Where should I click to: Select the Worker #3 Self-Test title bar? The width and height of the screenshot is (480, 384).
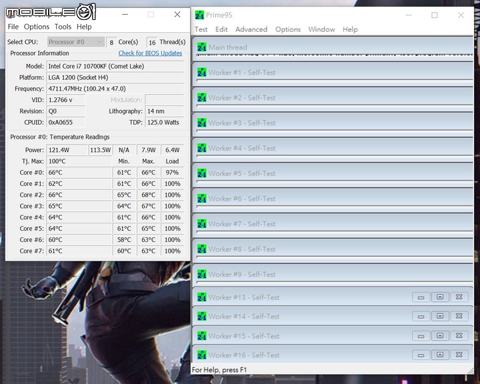click(333, 123)
